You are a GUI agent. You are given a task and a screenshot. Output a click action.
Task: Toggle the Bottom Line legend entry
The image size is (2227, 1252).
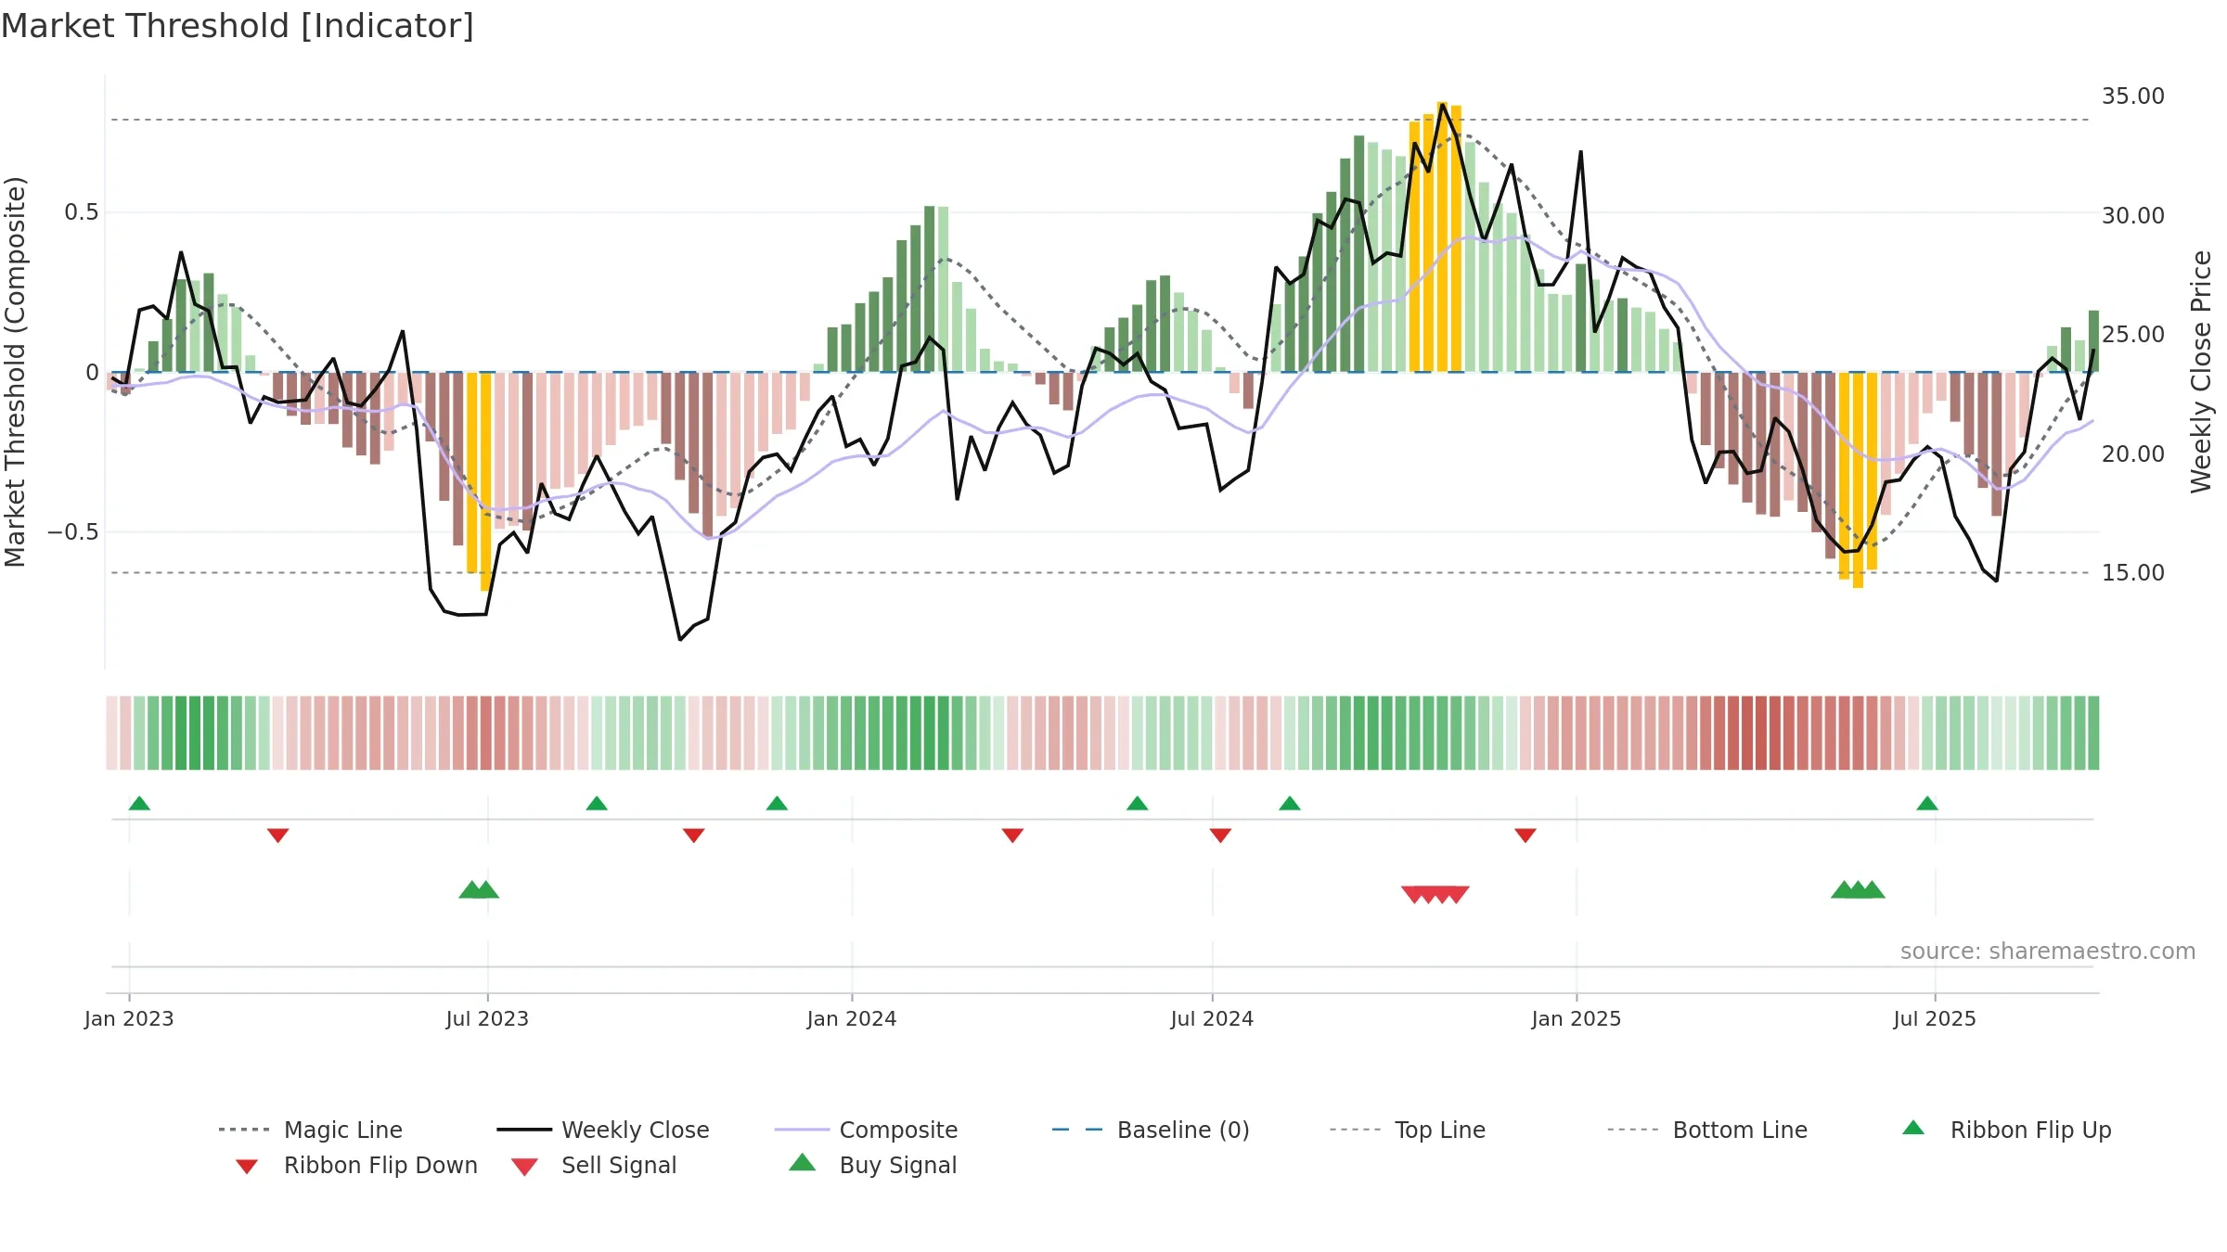point(1707,1130)
